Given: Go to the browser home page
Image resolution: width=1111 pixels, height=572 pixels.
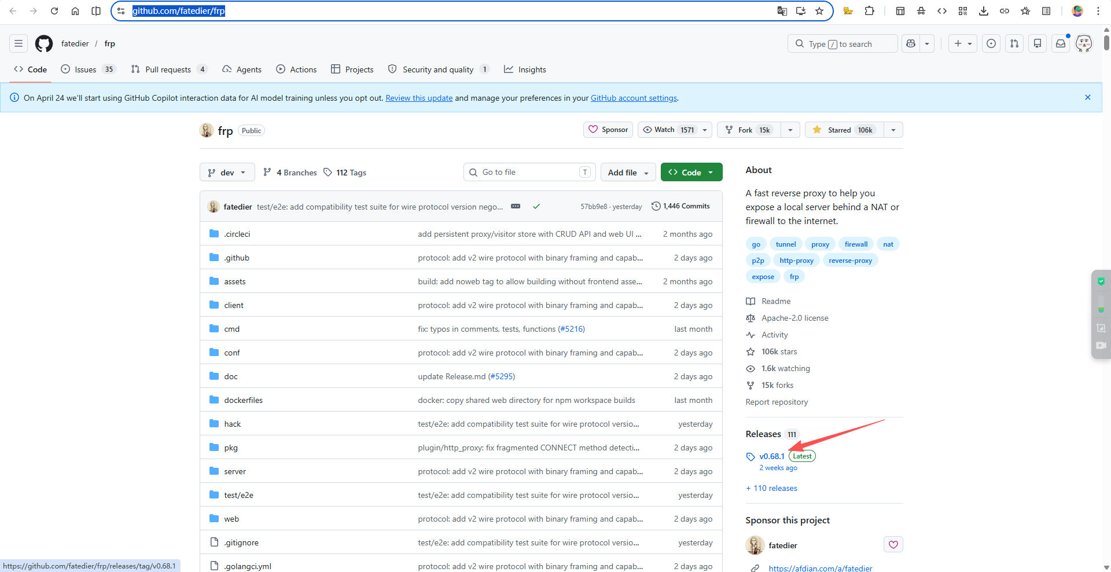Looking at the screenshot, I should coord(75,11).
